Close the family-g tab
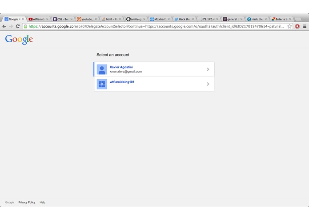 (144, 19)
